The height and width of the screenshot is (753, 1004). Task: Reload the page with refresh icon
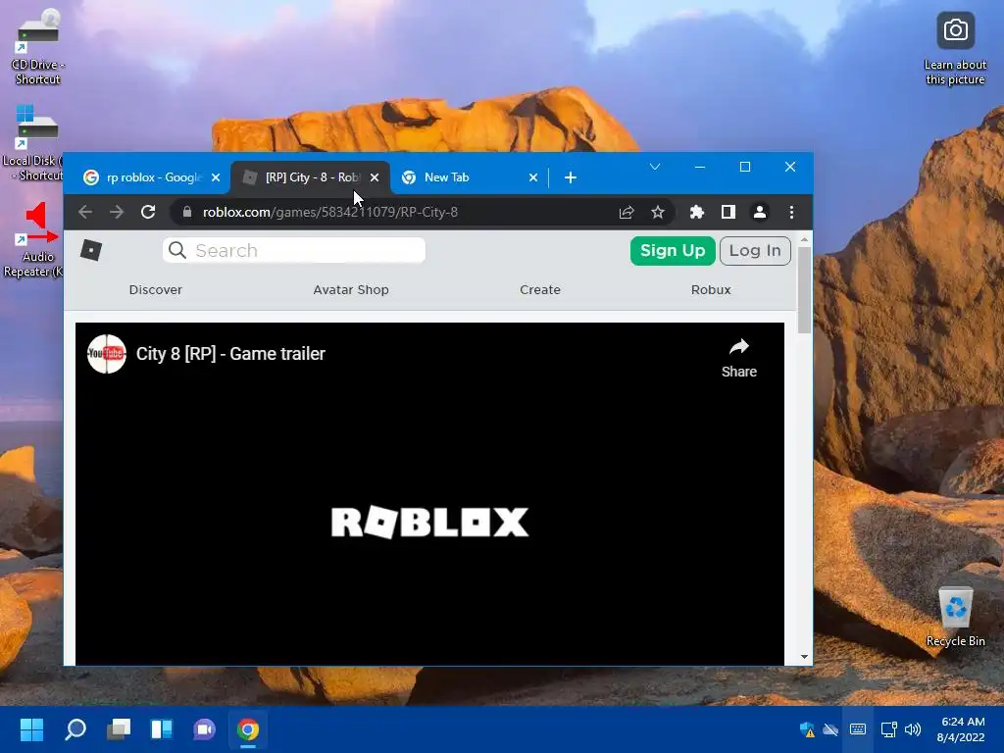tap(148, 212)
